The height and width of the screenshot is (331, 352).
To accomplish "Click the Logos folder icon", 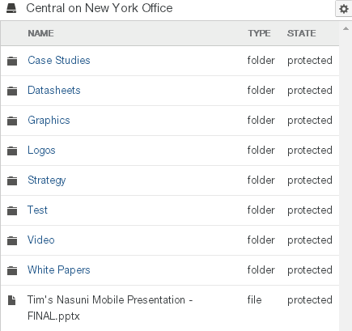I will [12, 151].
